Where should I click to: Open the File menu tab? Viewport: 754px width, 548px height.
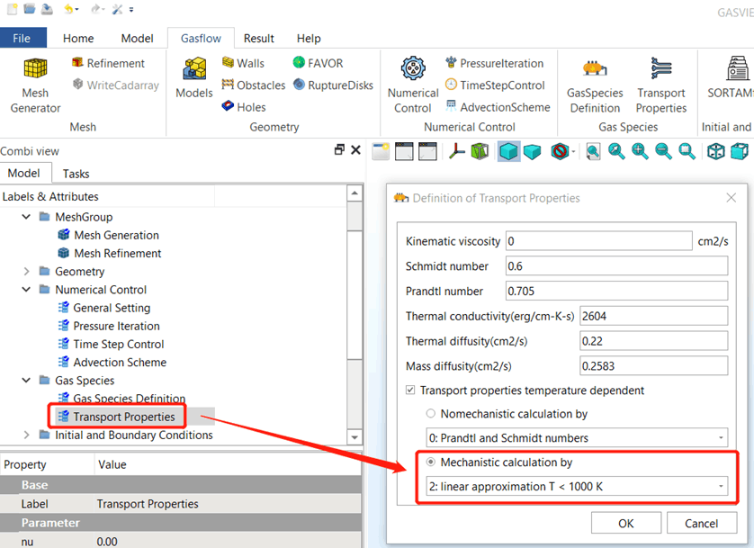pyautogui.click(x=22, y=38)
